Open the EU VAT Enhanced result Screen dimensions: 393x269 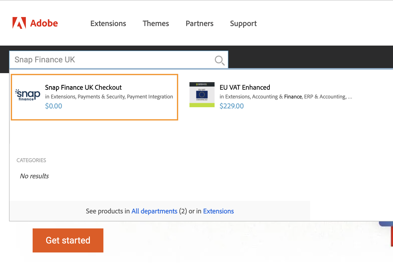tap(245, 87)
